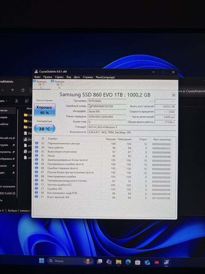
Task: Open the Язык(Language) menu
Action: (x=105, y=77)
